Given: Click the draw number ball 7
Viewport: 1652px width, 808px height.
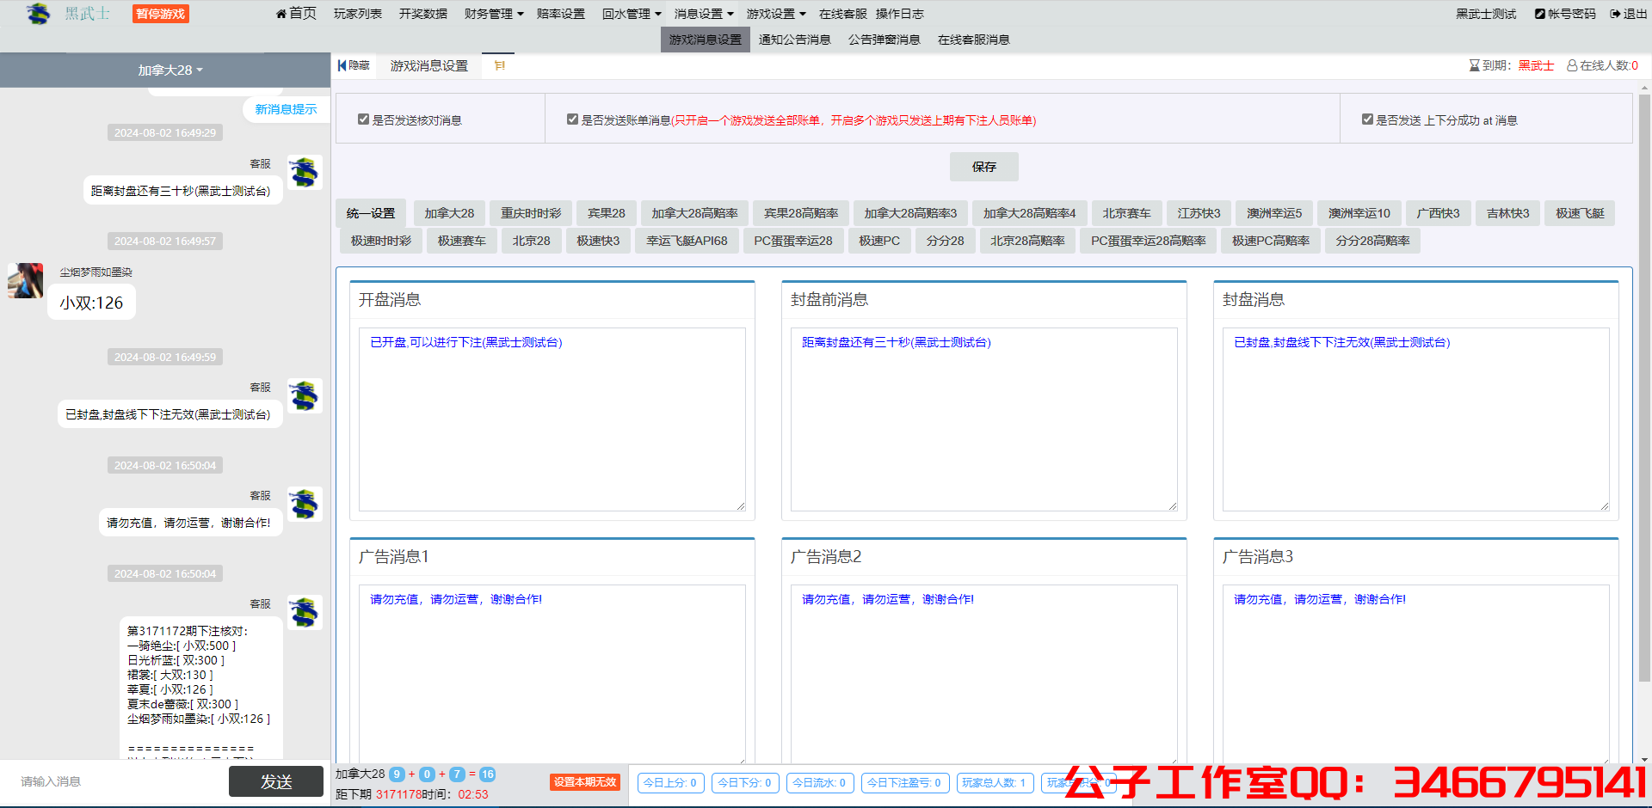Looking at the screenshot, I should coord(457,774).
